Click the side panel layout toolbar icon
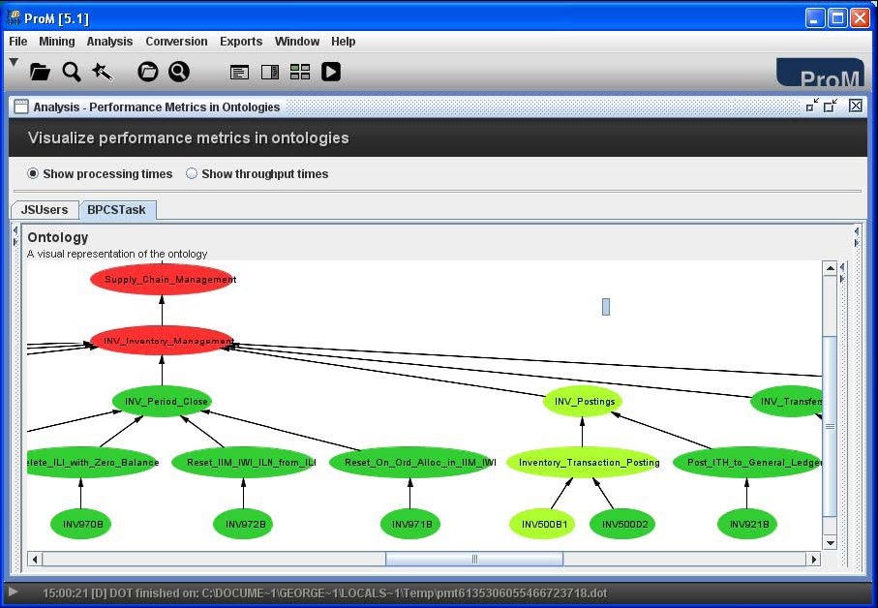 [x=269, y=71]
